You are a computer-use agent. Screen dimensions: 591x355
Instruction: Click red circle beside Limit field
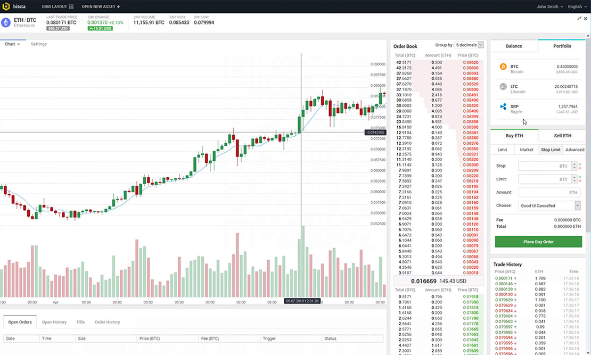[x=580, y=181]
